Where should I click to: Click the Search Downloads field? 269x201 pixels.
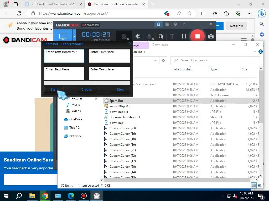[x=215, y=60]
